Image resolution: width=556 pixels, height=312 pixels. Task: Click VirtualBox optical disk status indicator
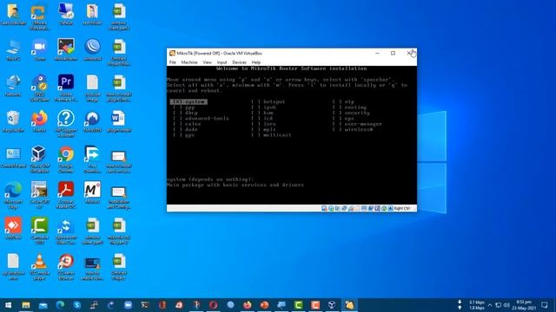(331, 208)
